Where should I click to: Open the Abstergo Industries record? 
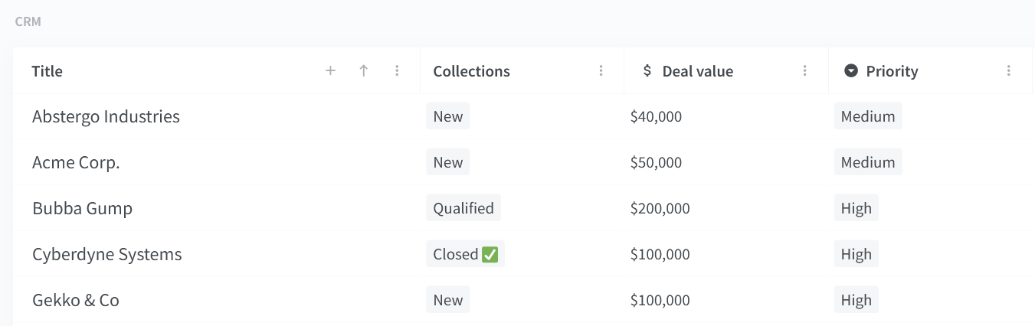tap(106, 116)
